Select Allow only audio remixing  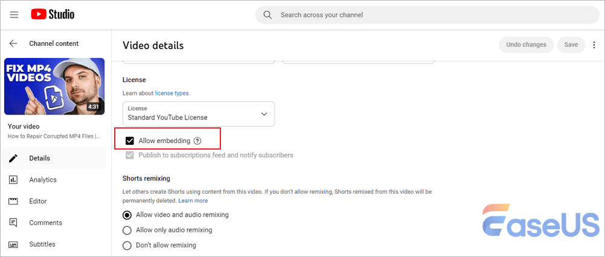pos(127,230)
